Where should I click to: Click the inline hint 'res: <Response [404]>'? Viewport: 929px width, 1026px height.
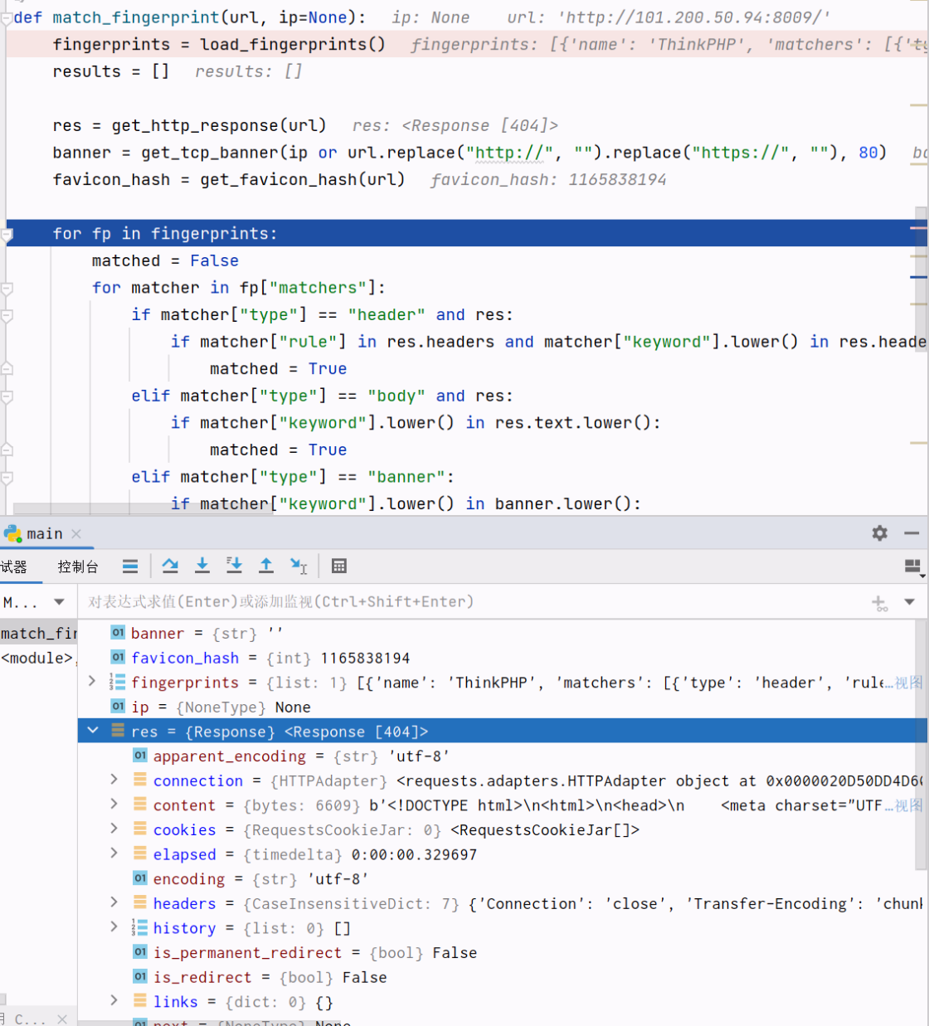[x=455, y=125]
